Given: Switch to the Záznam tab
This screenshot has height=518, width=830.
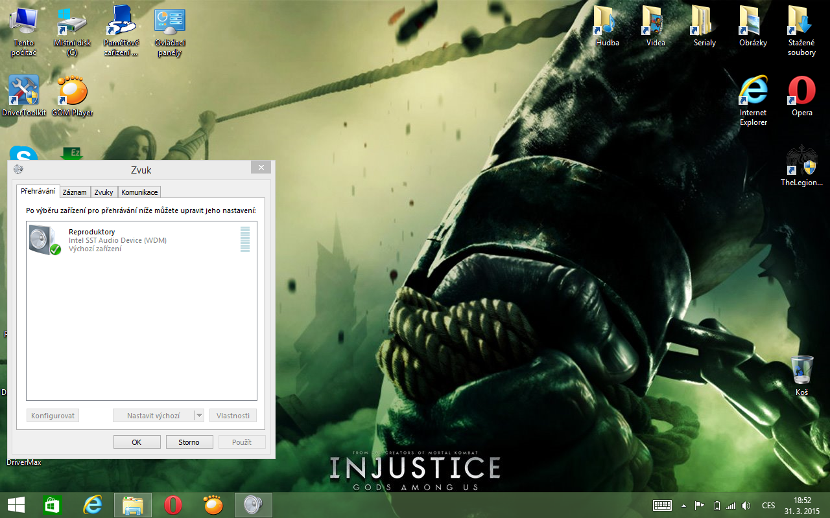Looking at the screenshot, I should pos(75,192).
